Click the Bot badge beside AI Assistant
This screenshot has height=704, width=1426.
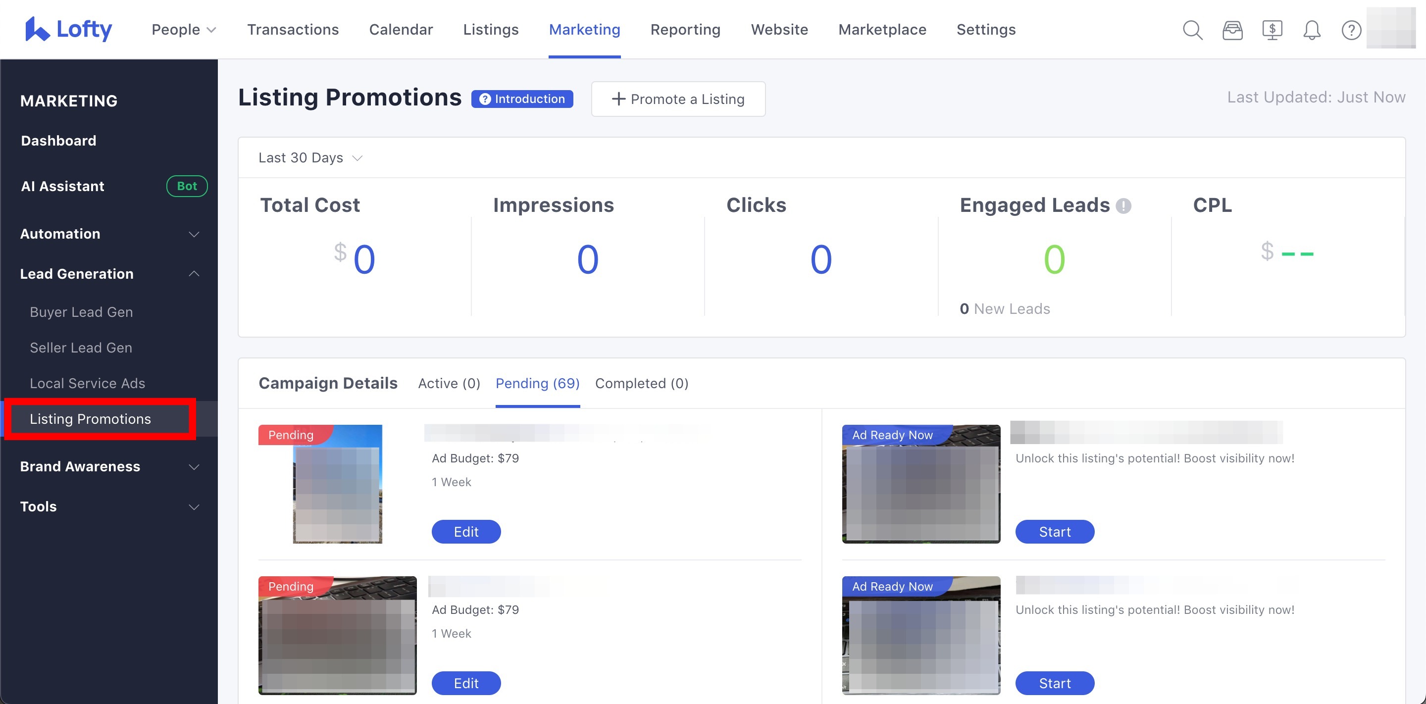point(187,186)
